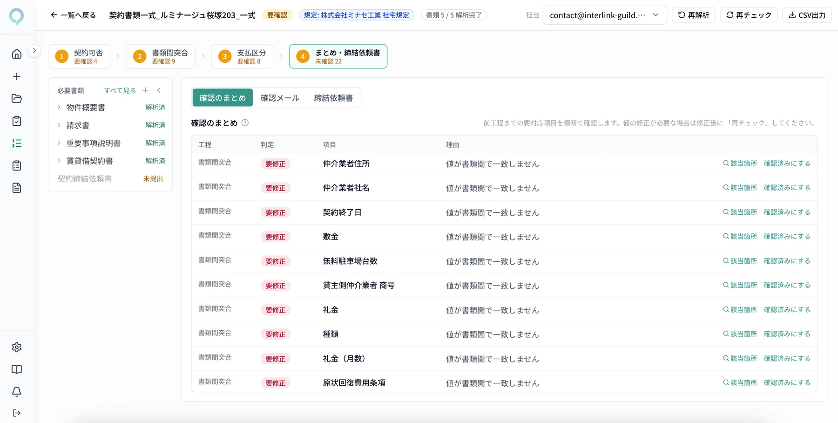
Task: Click すべて見る link
Action: coord(120,90)
